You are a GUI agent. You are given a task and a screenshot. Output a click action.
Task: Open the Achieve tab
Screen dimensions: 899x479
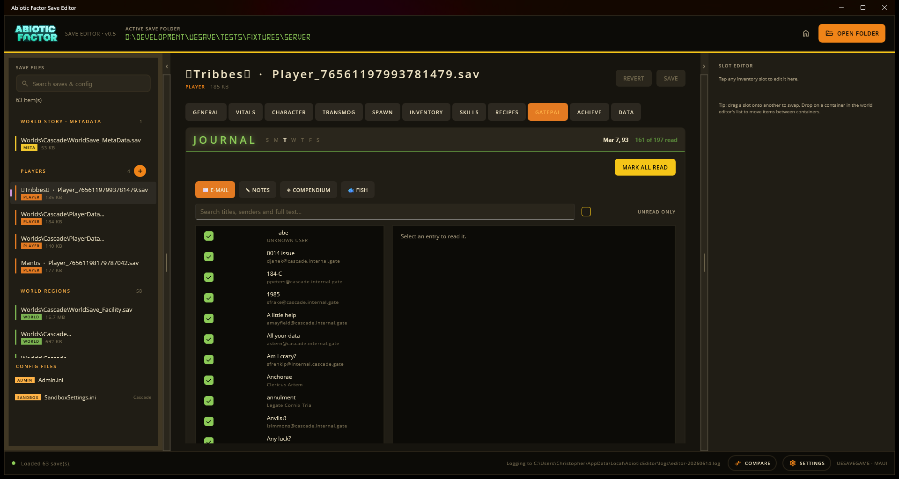[590, 112]
